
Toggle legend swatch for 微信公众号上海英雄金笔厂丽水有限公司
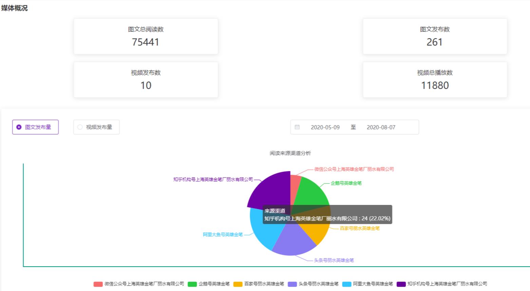coord(98,284)
